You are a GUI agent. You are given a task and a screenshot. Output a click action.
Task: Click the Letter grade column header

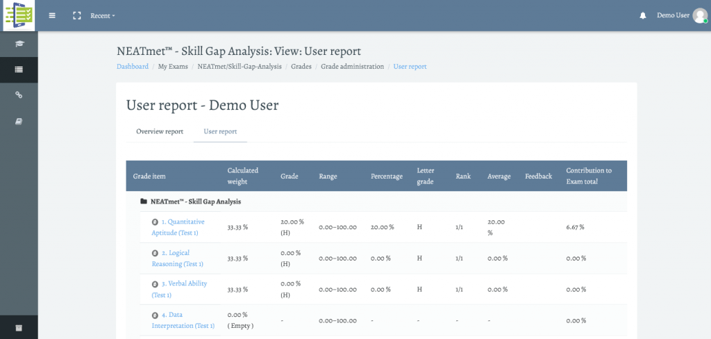coord(426,176)
